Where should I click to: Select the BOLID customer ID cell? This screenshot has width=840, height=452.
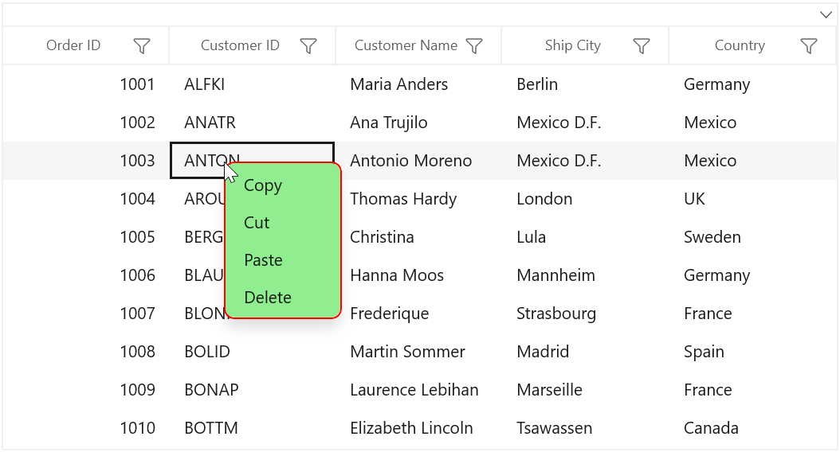tap(253, 352)
